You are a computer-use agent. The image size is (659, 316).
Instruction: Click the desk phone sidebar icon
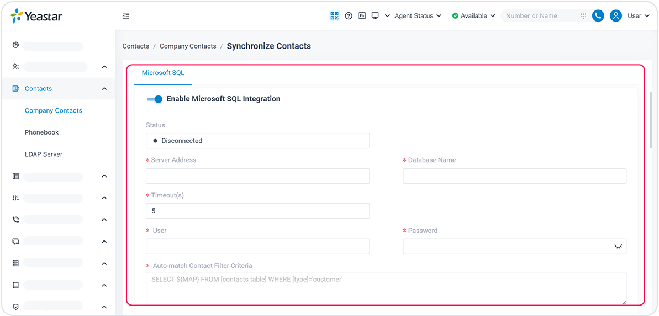point(15,176)
